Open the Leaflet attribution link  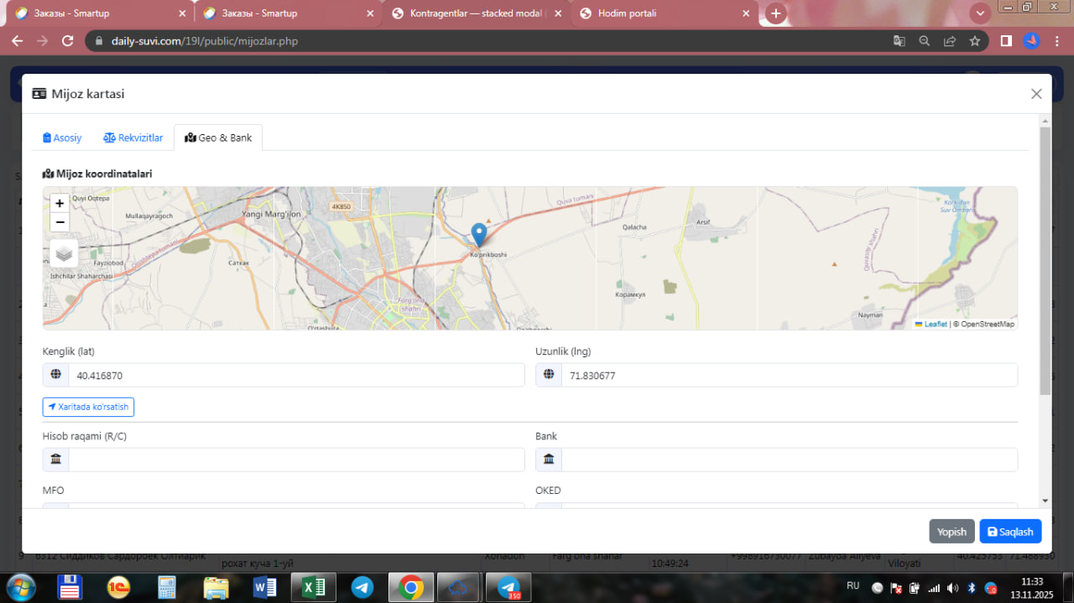pos(935,325)
